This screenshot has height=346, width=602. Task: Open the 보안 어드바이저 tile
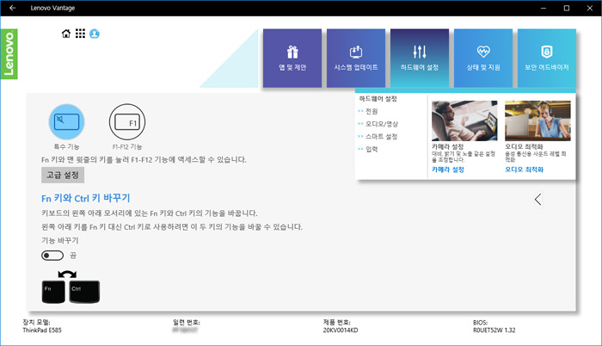[x=547, y=58]
